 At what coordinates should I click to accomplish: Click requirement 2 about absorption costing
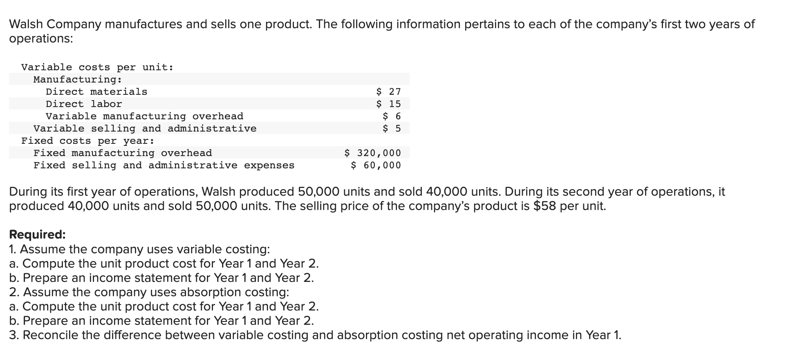(149, 292)
